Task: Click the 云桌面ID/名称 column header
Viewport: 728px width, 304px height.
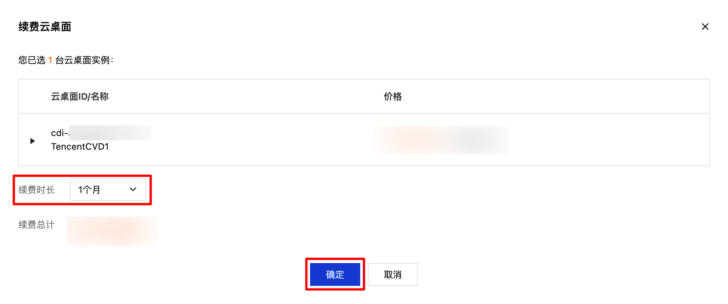Action: point(80,97)
